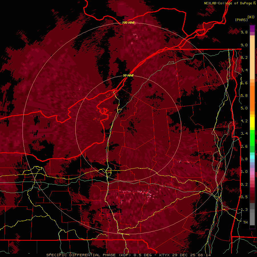Select the 1.8 legend value
The width and height of the screenshot is (257, 257).
coord(244,159)
